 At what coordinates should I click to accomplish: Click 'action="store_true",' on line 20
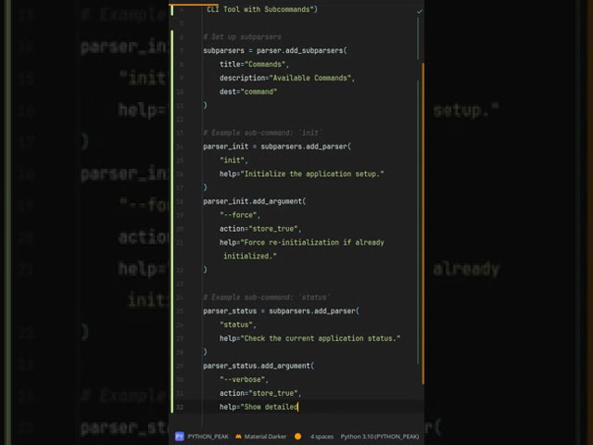click(260, 229)
